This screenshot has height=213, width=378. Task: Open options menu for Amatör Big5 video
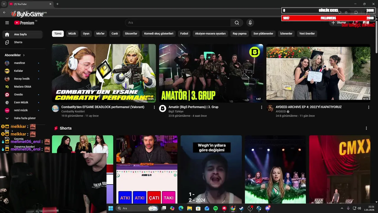261,107
